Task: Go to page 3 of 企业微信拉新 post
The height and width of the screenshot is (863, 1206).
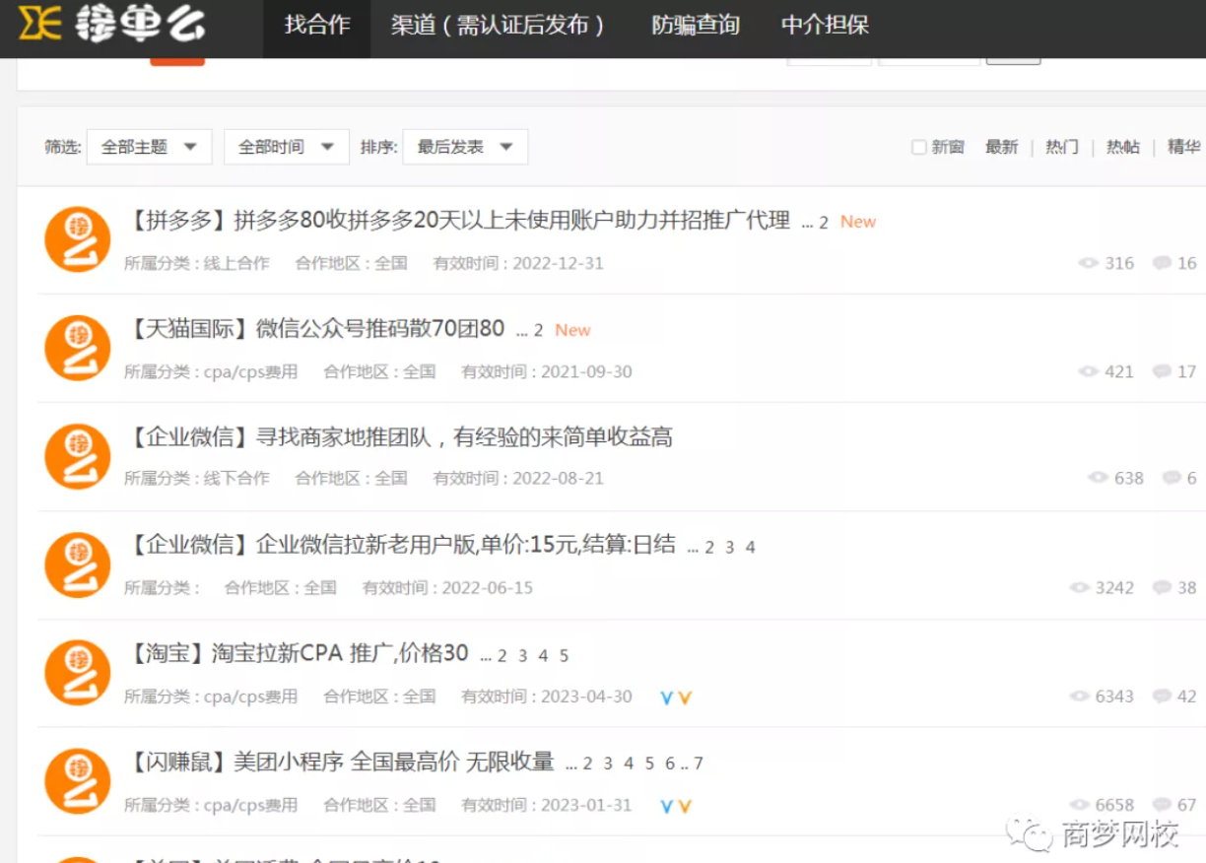Action: point(729,548)
